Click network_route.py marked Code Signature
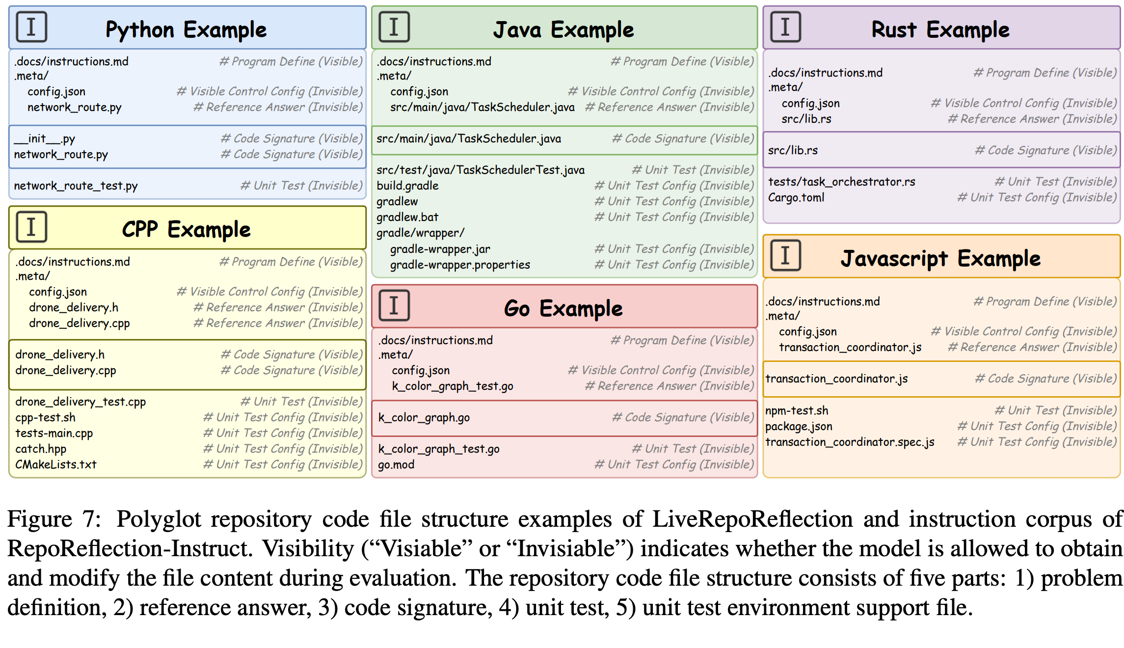Image resolution: width=1124 pixels, height=648 pixels. (x=61, y=155)
